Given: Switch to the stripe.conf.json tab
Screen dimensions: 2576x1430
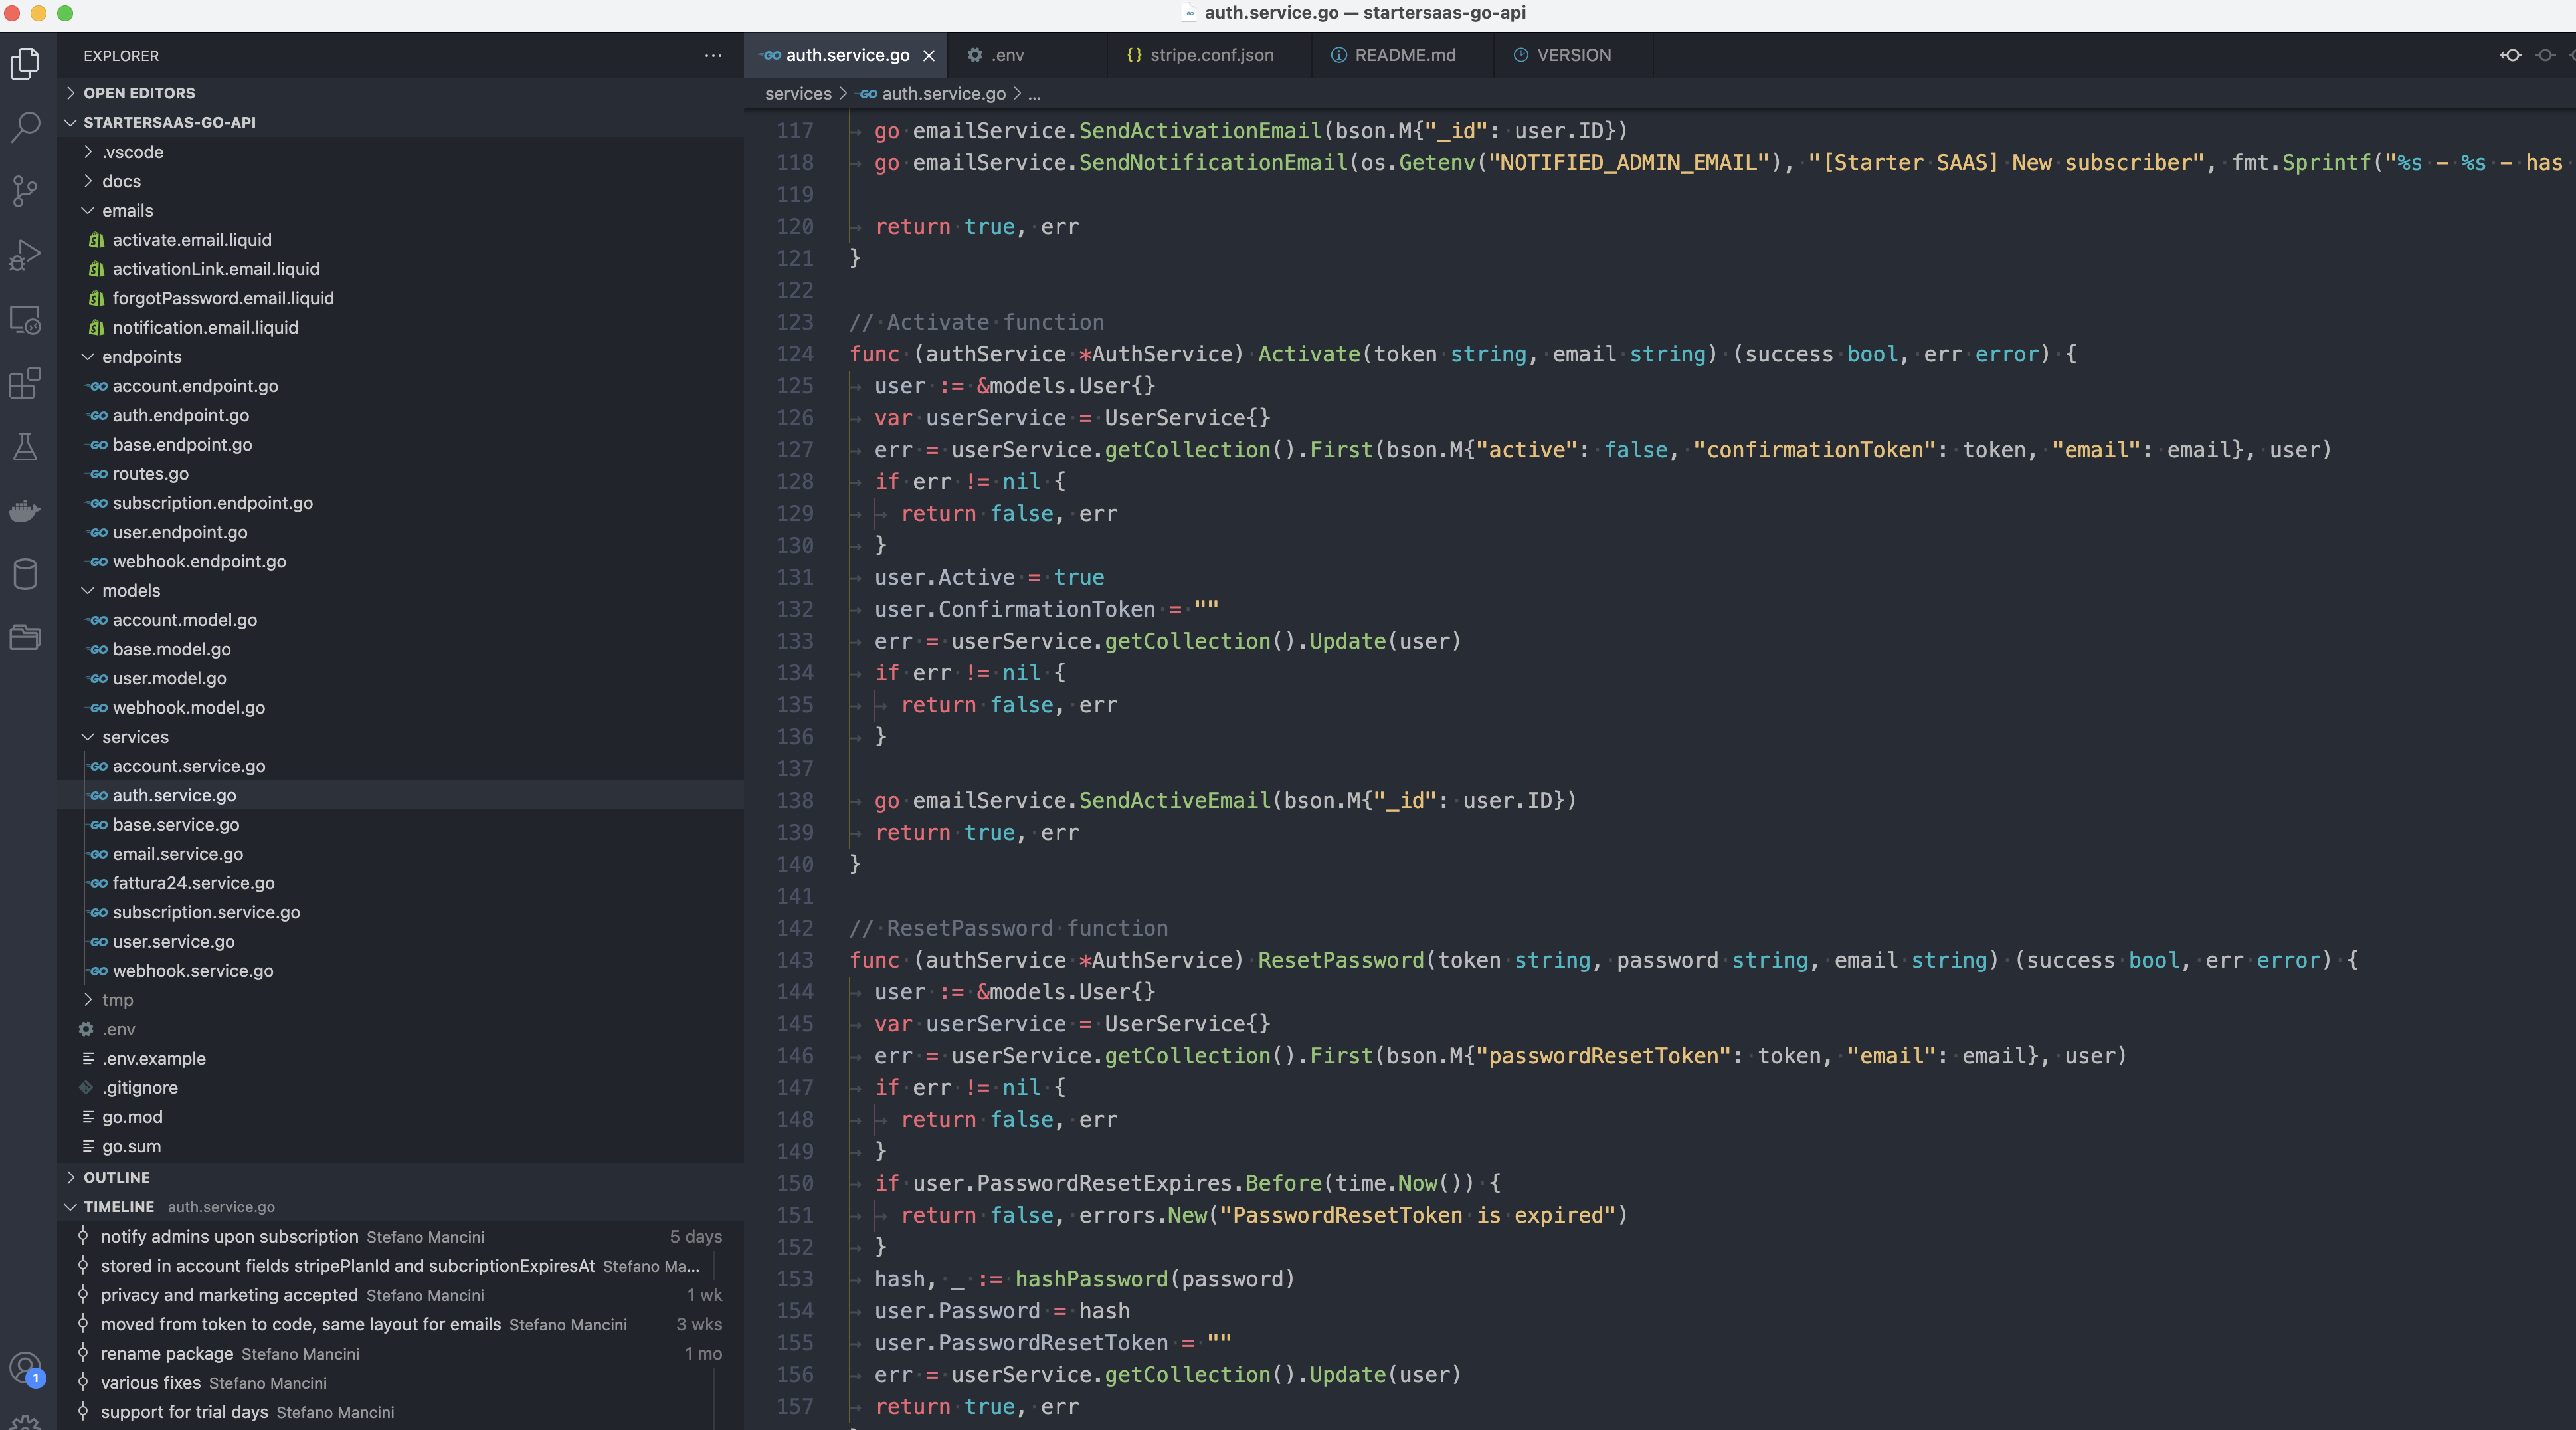Looking at the screenshot, I should pos(1210,55).
